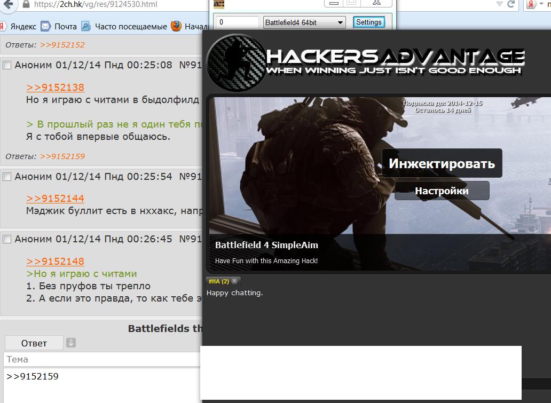Switch to the #HA (2) chat tab
This screenshot has width=551, height=403.
click(x=218, y=281)
